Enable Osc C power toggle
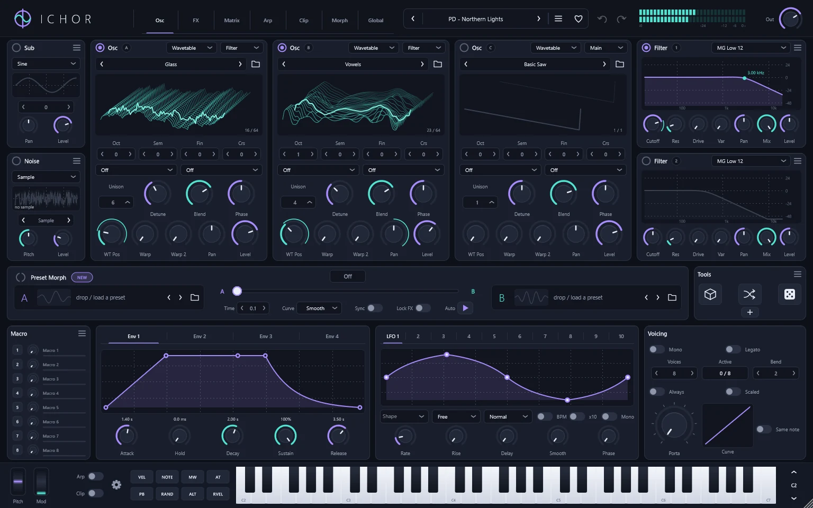 [464, 48]
